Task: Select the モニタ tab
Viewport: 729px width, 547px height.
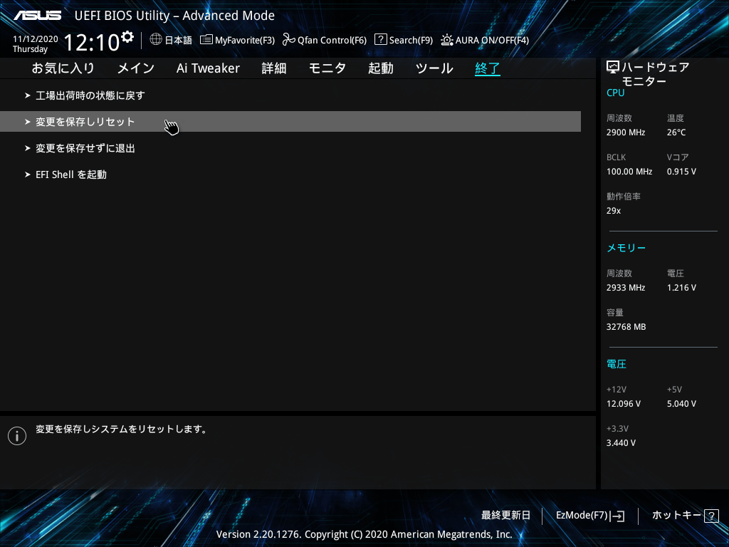Action: 327,68
